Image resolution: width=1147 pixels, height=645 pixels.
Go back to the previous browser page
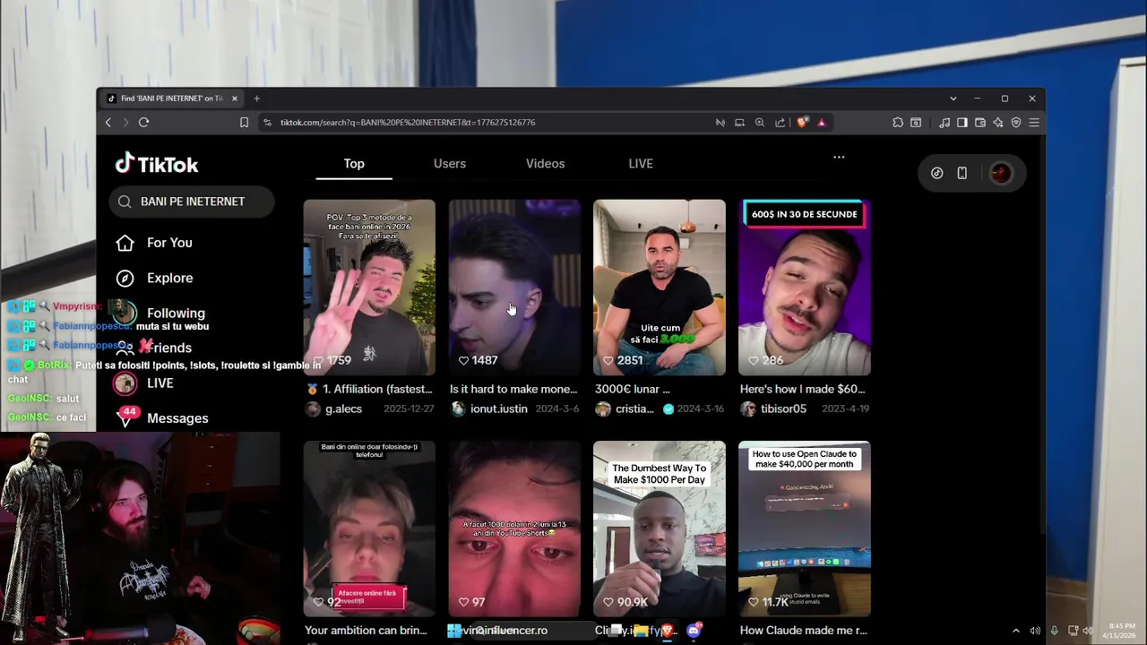coord(108,123)
